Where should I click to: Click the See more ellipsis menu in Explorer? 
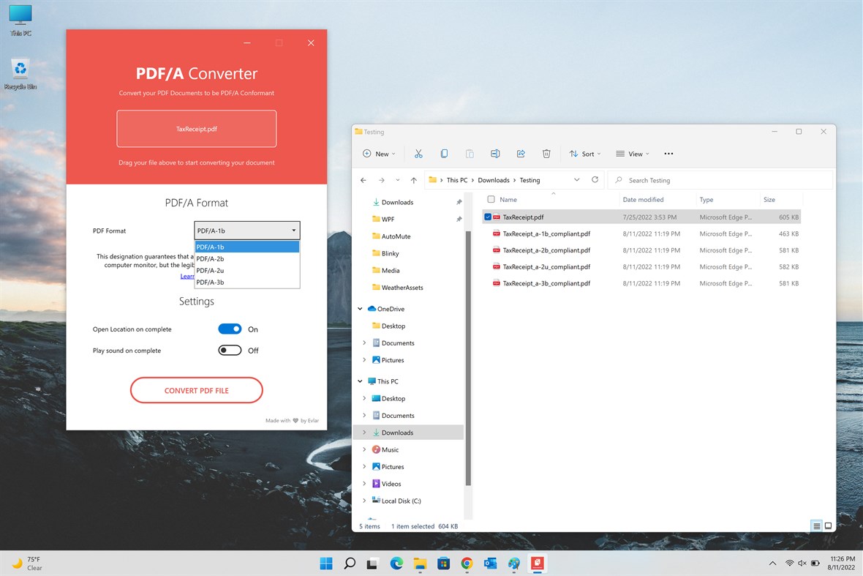pos(668,154)
